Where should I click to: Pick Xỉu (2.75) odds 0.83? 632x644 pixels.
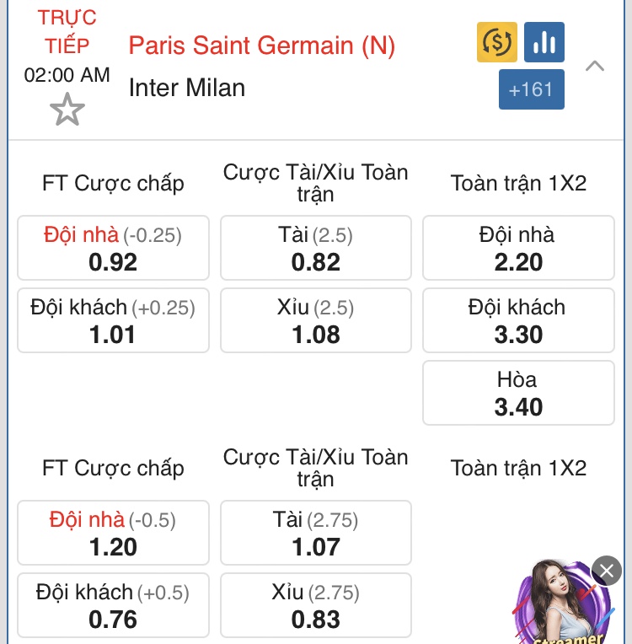click(x=316, y=605)
